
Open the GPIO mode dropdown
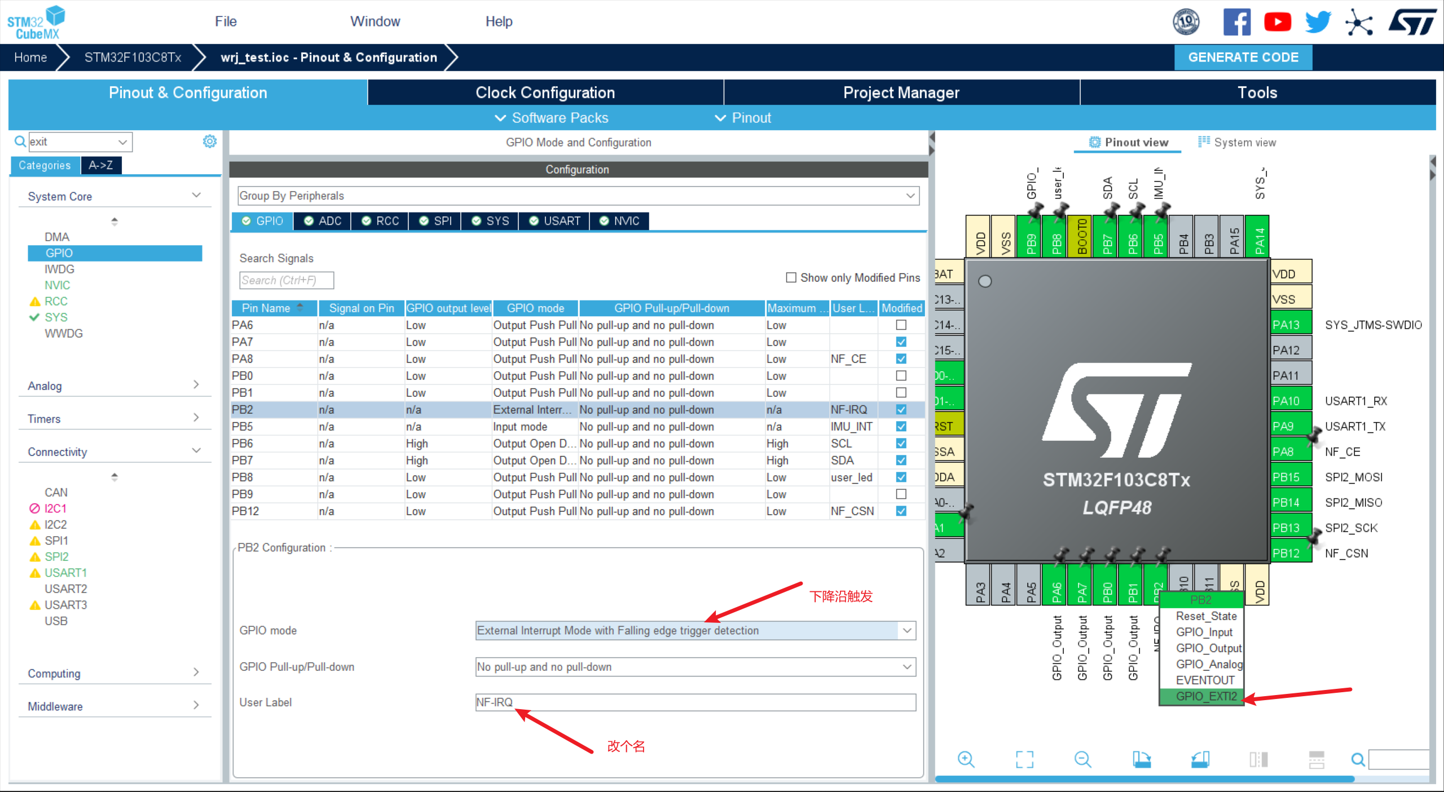[x=695, y=630]
